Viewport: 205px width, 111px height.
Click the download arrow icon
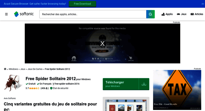click(x=144, y=84)
